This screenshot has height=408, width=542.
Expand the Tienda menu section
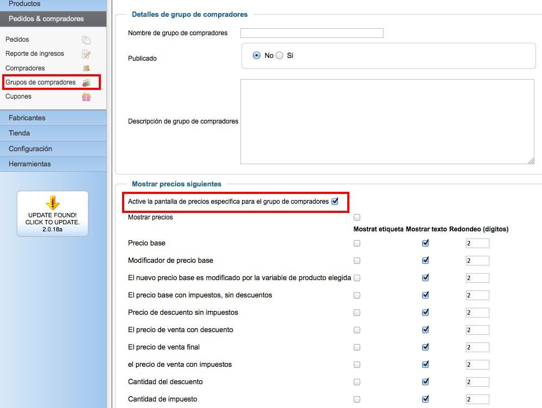tap(53, 133)
